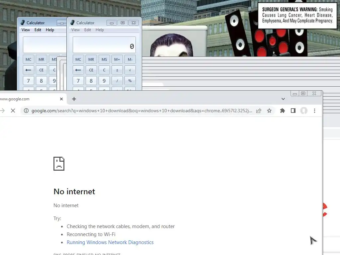Click M- in front Calculator
This screenshot has width=340, height=255.
tap(130, 59)
